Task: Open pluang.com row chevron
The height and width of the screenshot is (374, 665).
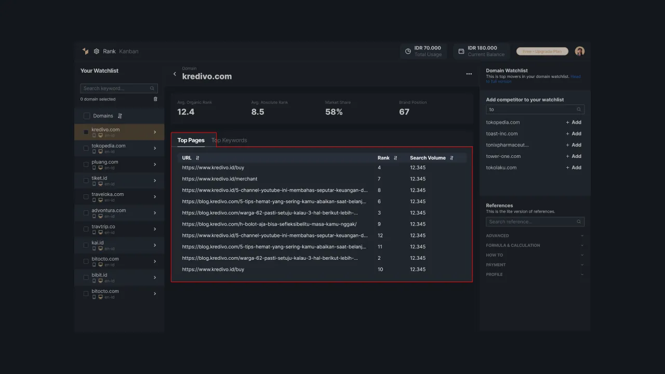Action: tap(155, 164)
